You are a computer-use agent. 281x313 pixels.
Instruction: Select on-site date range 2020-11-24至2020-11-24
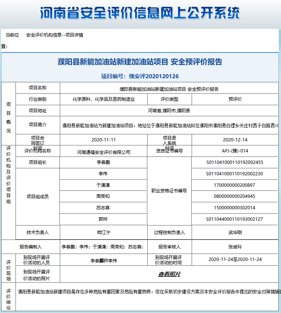(x=235, y=259)
